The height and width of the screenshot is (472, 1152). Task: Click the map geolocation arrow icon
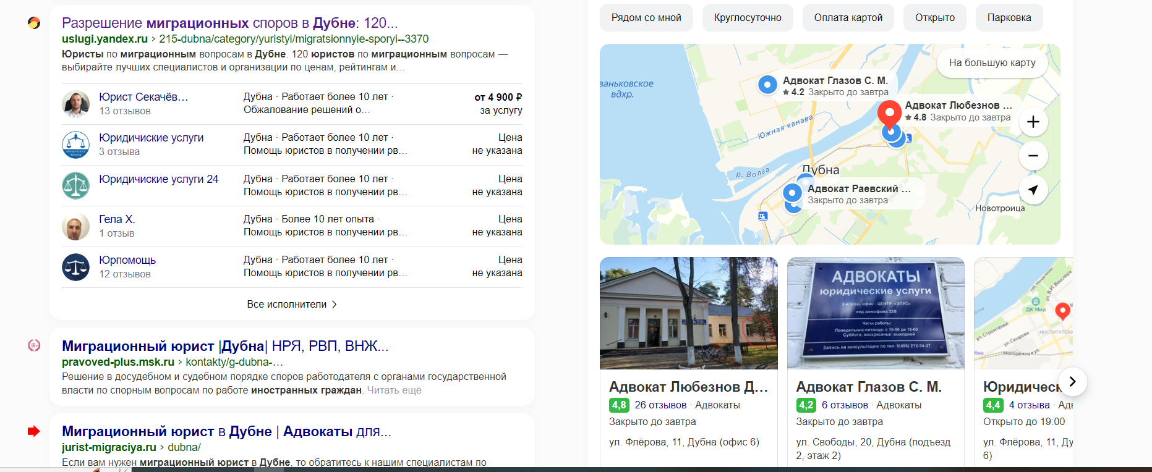1033,190
